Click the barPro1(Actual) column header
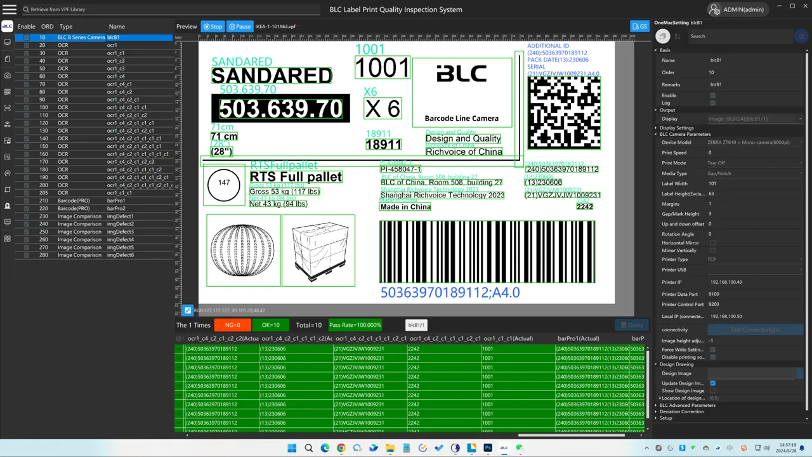Viewport: 812px width, 457px height. [x=579, y=339]
